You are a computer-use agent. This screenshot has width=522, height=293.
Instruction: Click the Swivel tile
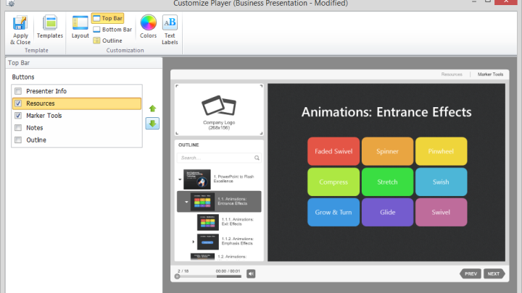[441, 212]
